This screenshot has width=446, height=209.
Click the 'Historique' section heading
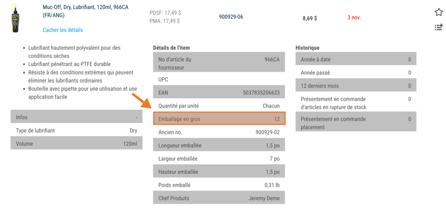(307, 48)
